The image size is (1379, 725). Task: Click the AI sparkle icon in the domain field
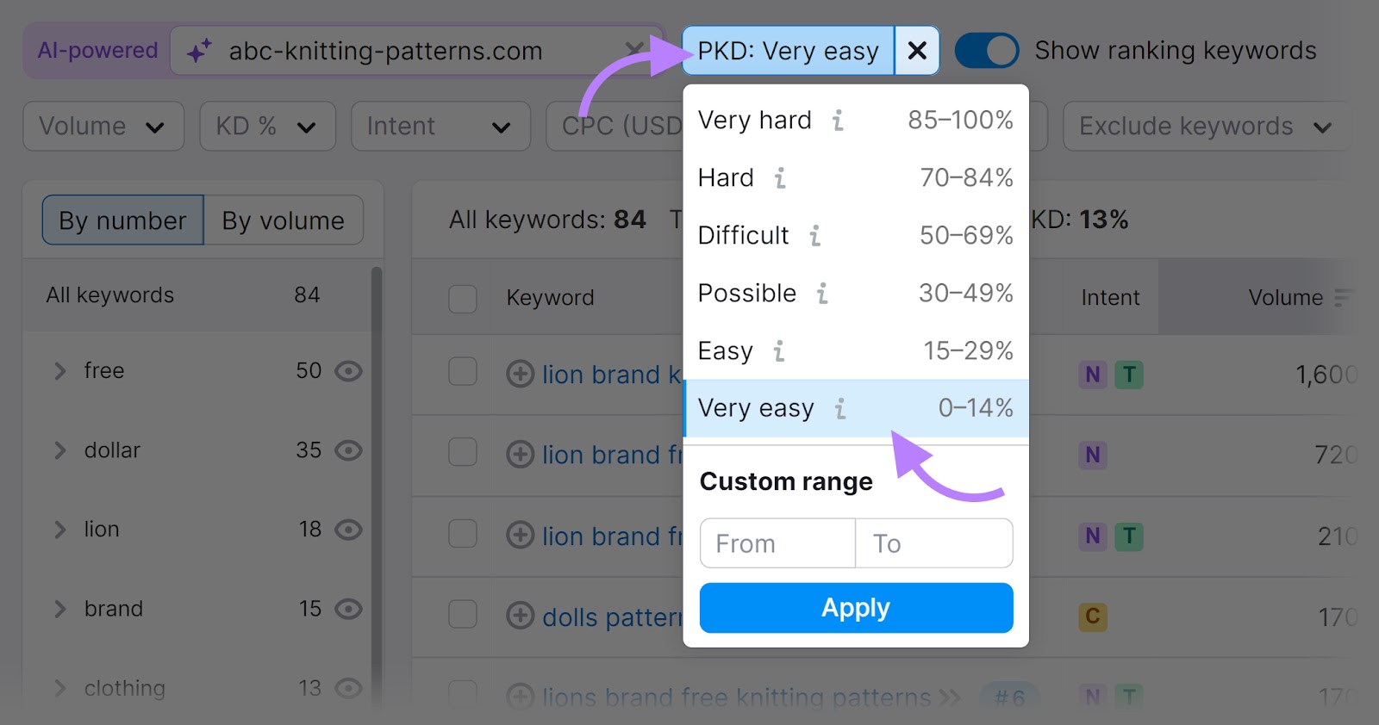pos(199,51)
